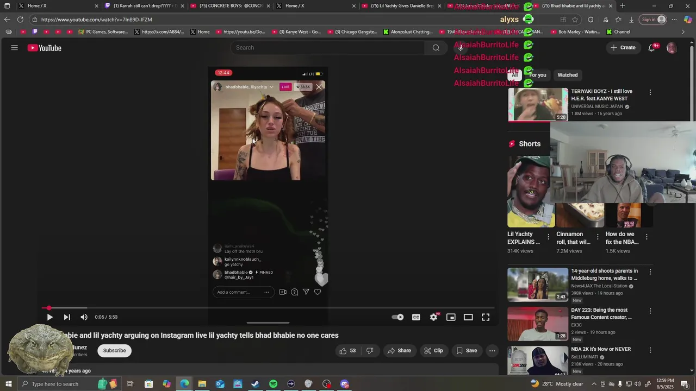This screenshot has width=696, height=391.
Task: Open options for the DAY 223 video
Action: tap(650, 311)
